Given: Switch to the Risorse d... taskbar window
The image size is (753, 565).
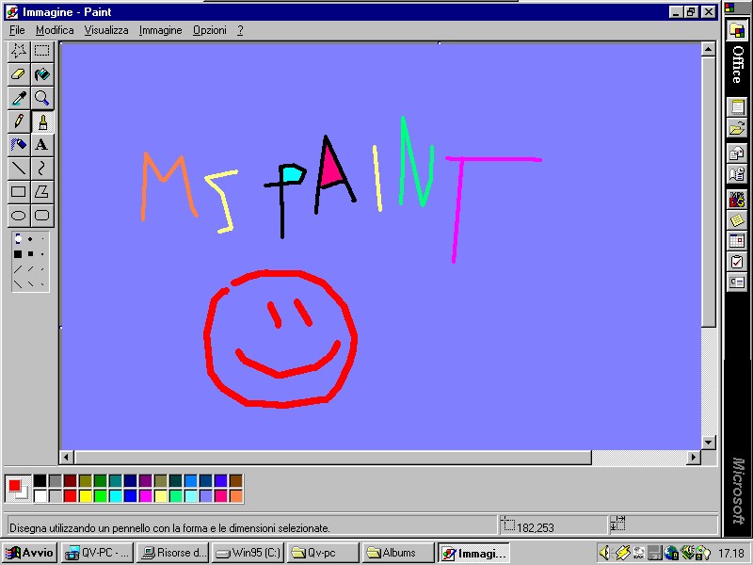Looking at the screenshot, I should click(x=173, y=553).
